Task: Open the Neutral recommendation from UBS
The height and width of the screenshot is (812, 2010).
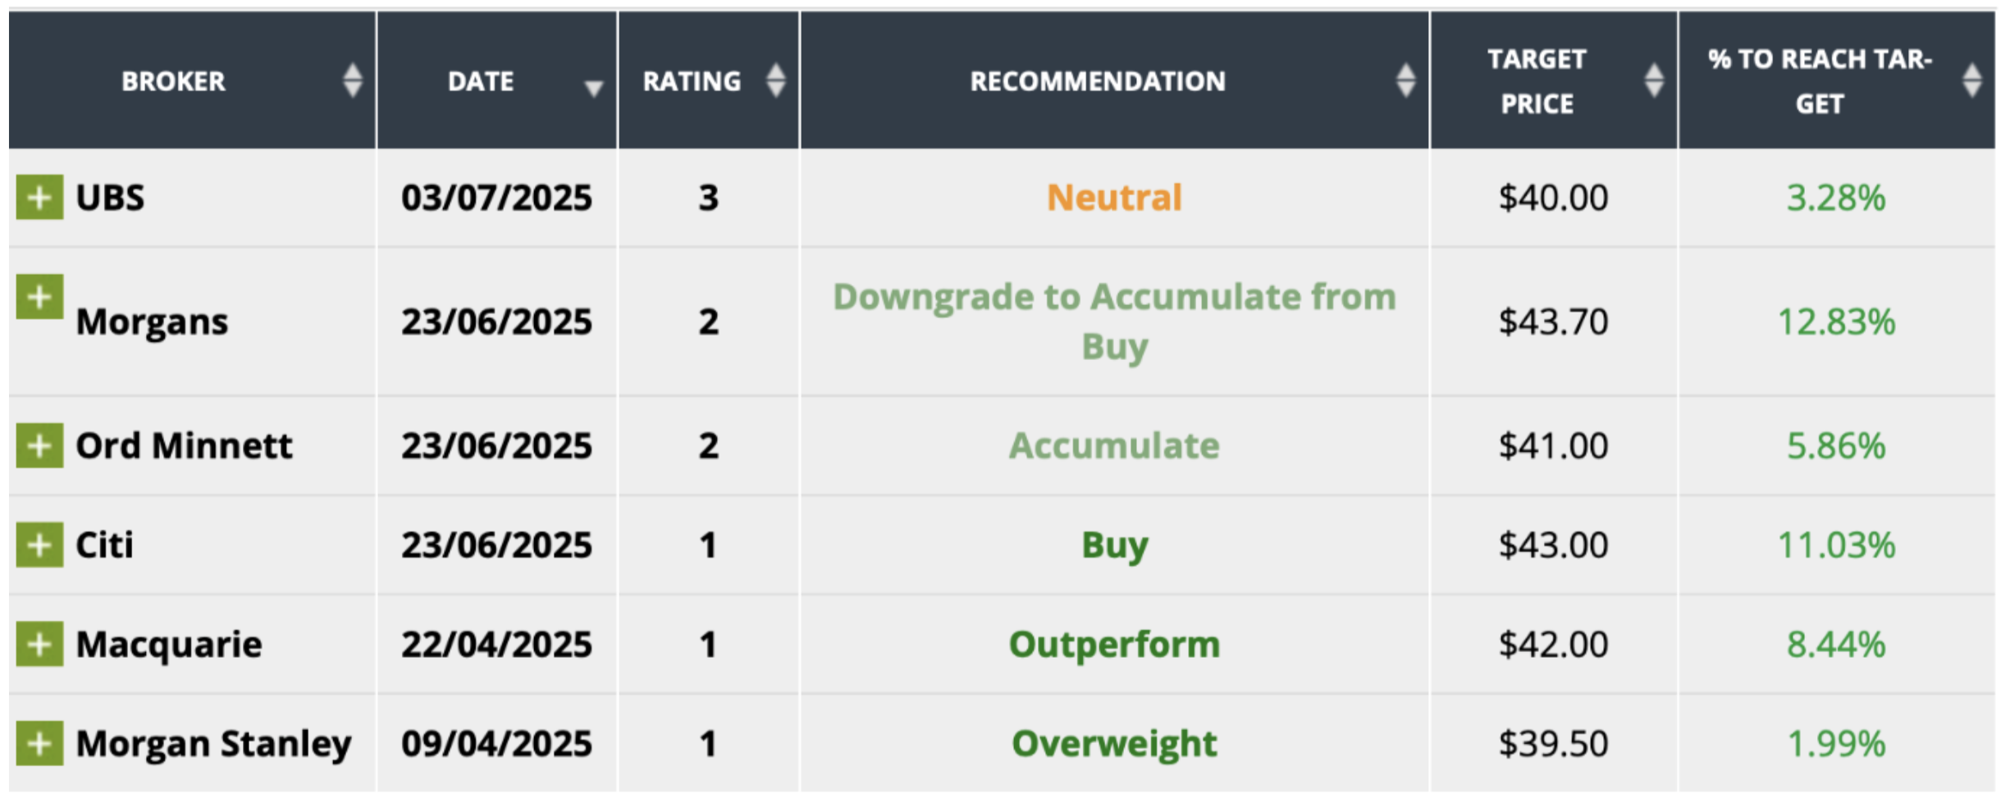Action: (x=1114, y=198)
